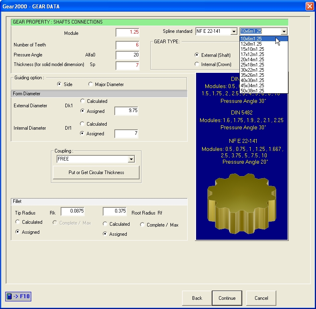Click the Fillet section header
The width and height of the screenshot is (316, 309).
(99, 201)
